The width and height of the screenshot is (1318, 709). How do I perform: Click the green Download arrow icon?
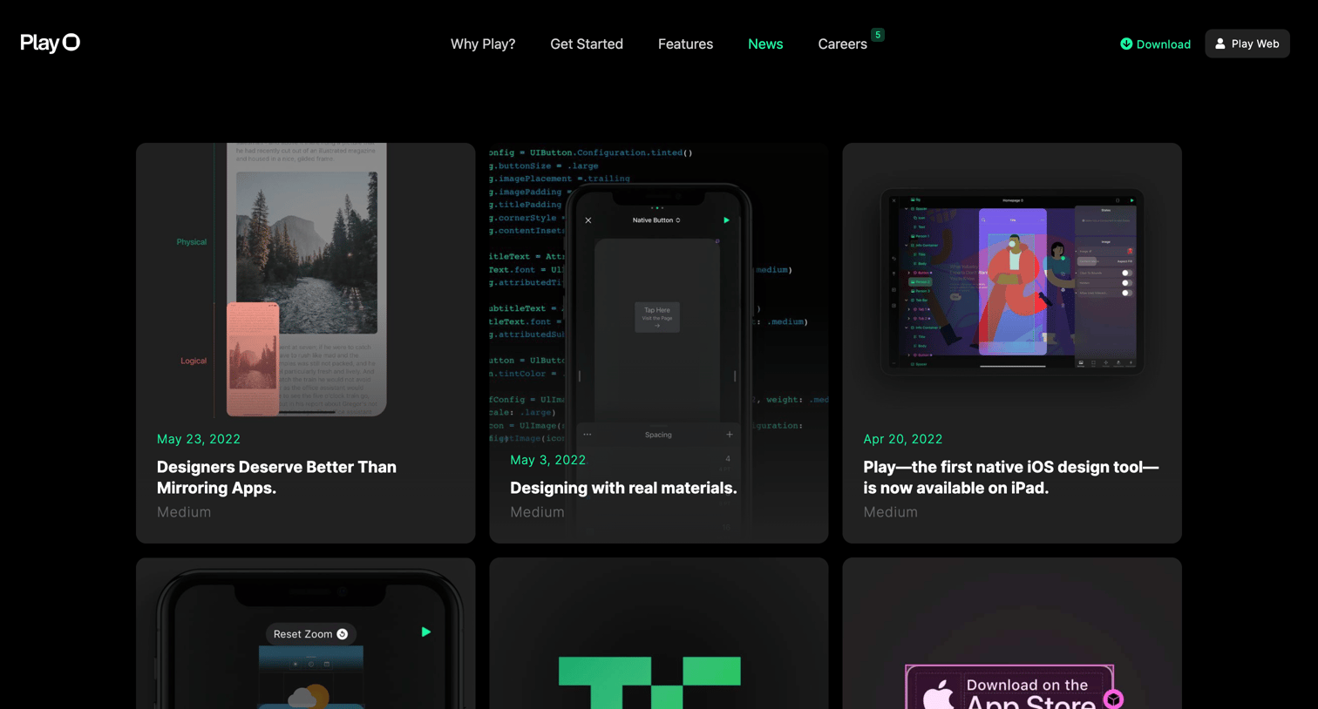[1126, 44]
